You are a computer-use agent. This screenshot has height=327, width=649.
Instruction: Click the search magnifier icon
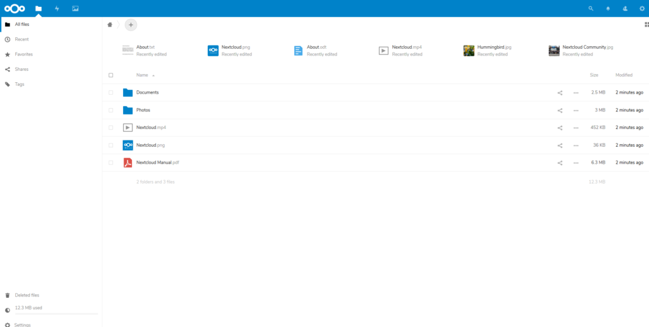[591, 8]
